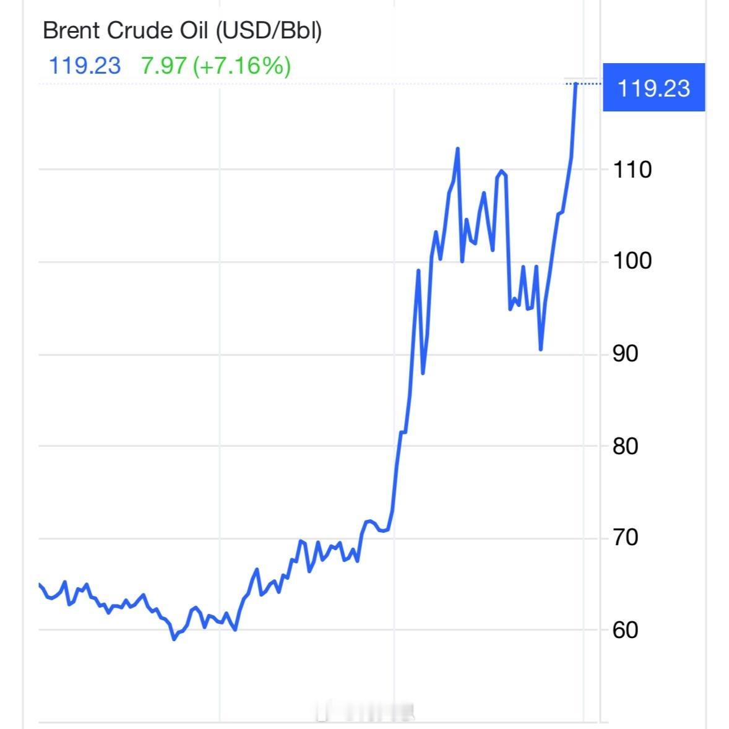This screenshot has width=729, height=729.
Task: Click the green 7.97 (+7.16%) change value
Action: click(216, 66)
